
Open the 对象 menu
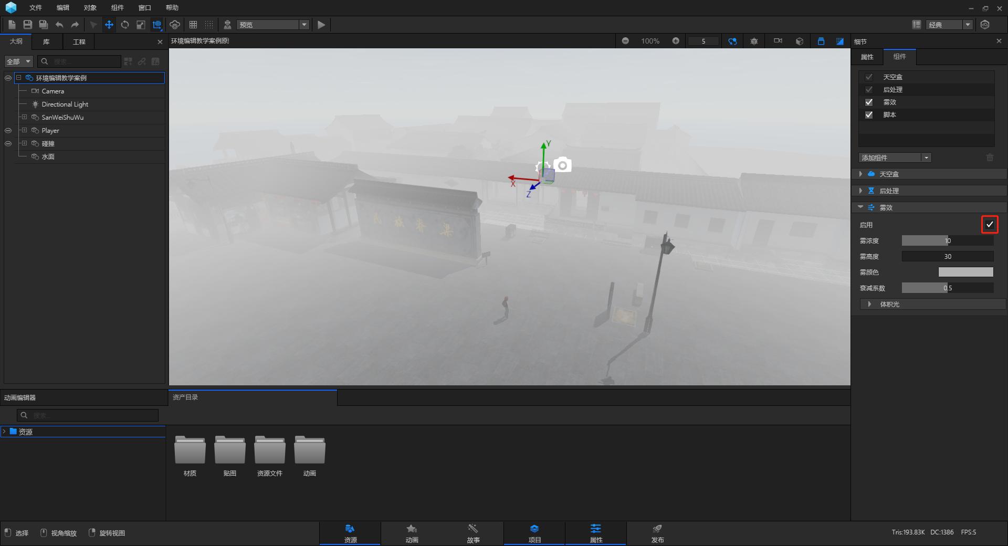click(x=90, y=7)
